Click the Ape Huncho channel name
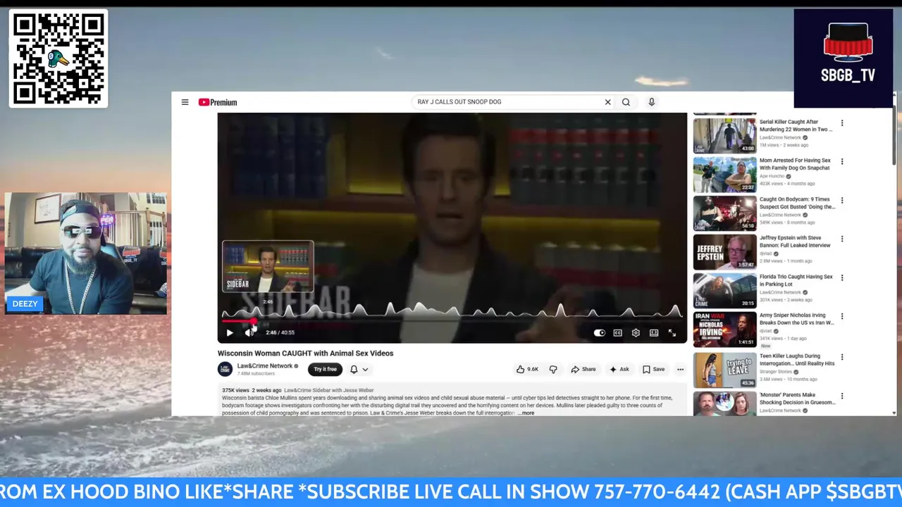 (773, 176)
